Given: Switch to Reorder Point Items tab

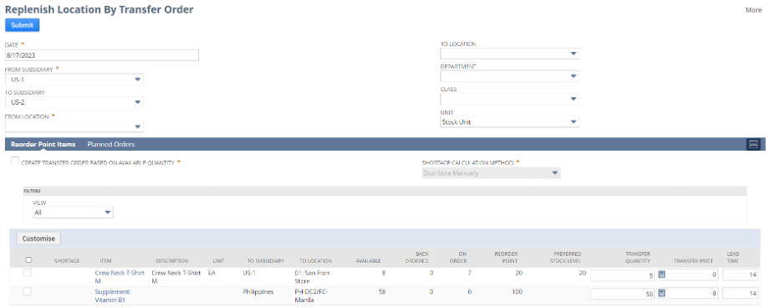Looking at the screenshot, I should pyautogui.click(x=43, y=144).
